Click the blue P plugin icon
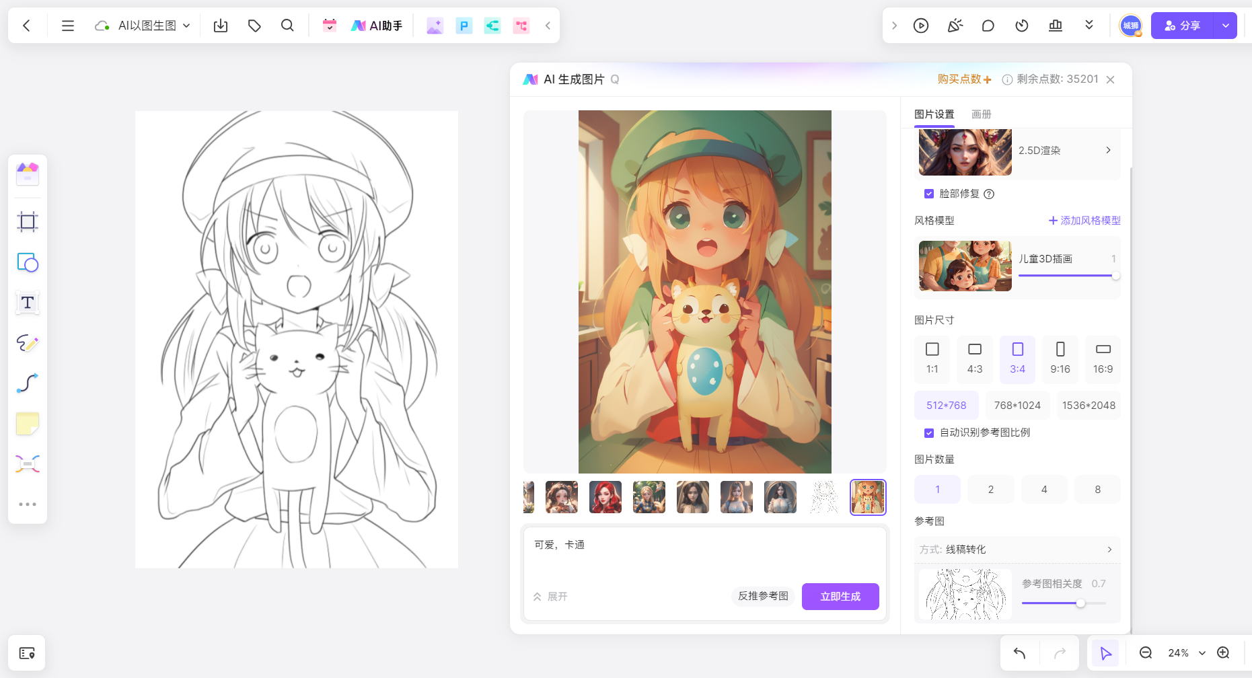Screen dimensions: 1252x678 (x=464, y=26)
